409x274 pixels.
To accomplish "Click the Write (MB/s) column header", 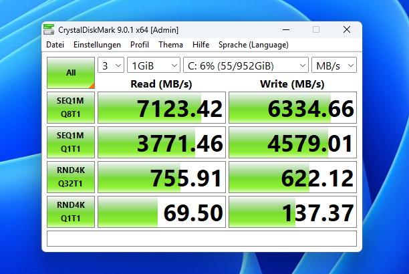I will (292, 84).
